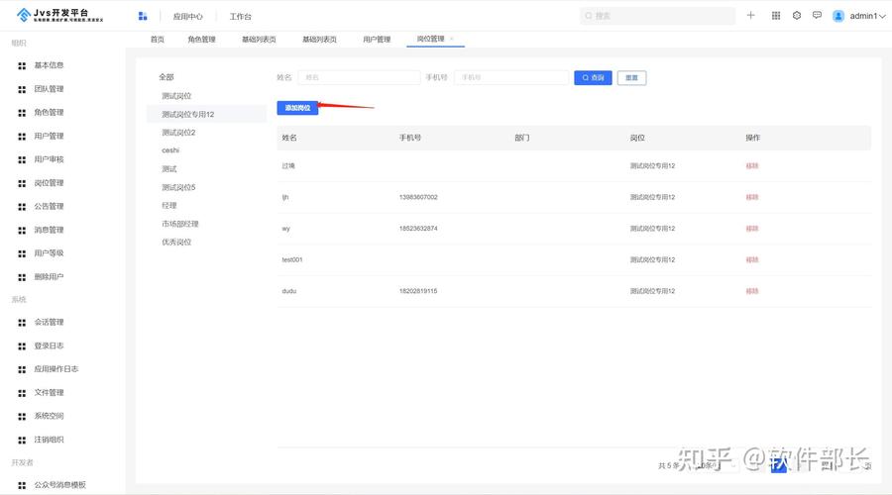The width and height of the screenshot is (892, 495).
Task: Open the nine-dot grid icon in header
Action: coord(775,15)
